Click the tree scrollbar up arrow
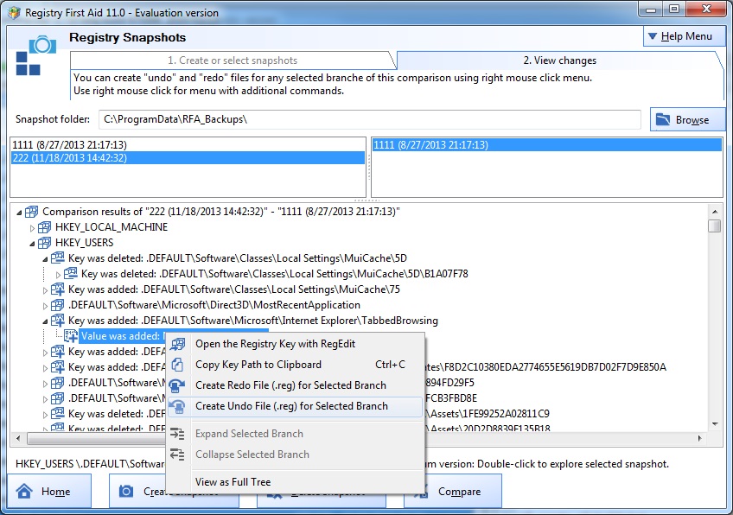 pyautogui.click(x=714, y=212)
